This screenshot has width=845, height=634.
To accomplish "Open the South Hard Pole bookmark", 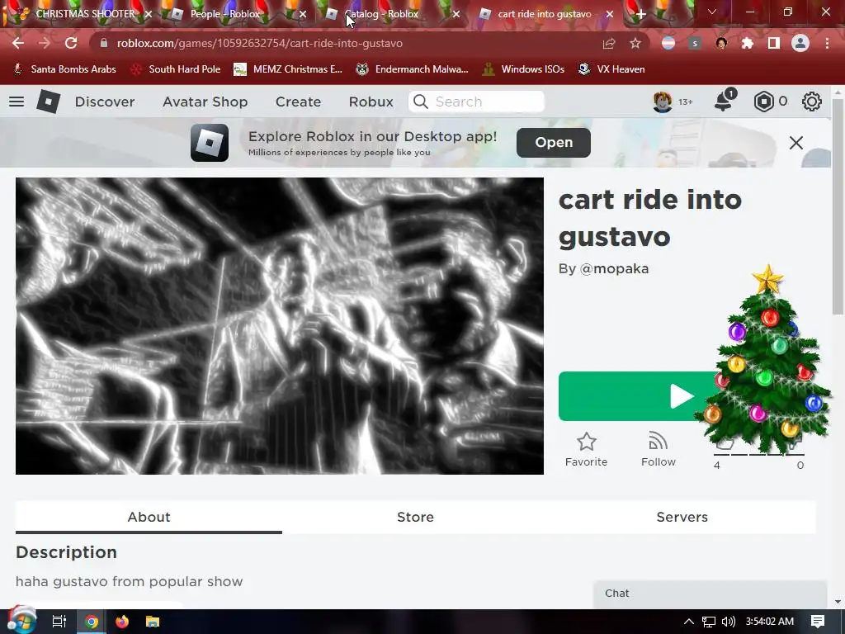I will point(176,69).
